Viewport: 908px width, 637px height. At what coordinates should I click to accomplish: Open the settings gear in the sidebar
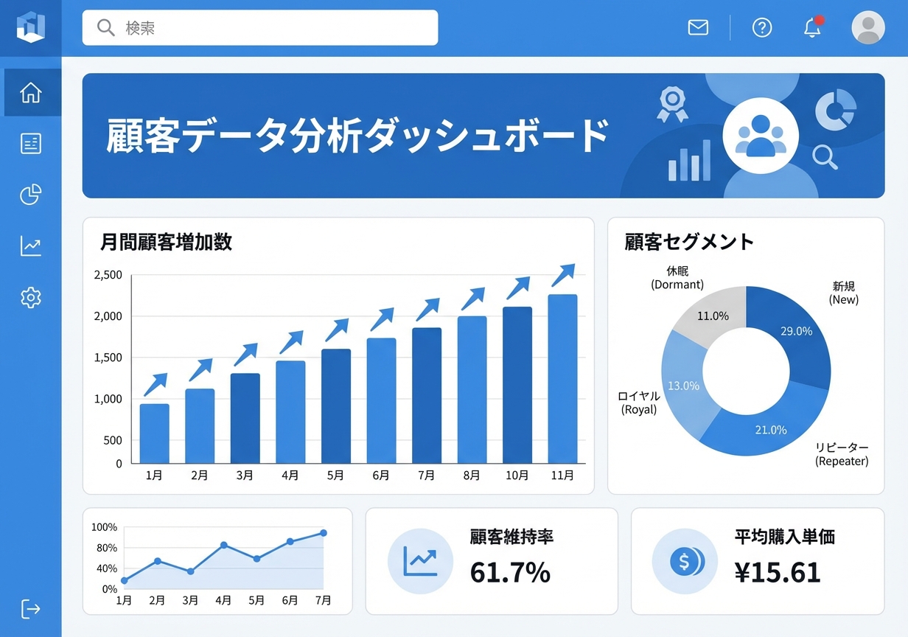[30, 297]
